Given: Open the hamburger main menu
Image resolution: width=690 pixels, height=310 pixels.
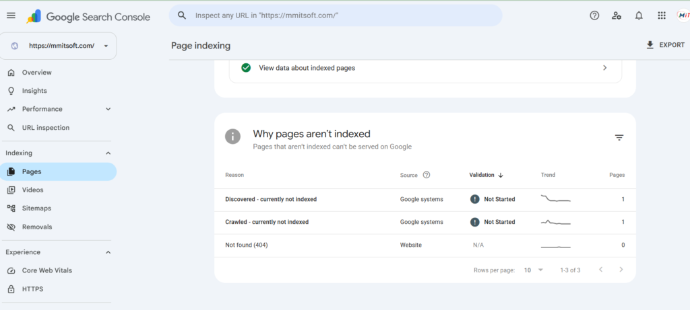Looking at the screenshot, I should tap(11, 16).
